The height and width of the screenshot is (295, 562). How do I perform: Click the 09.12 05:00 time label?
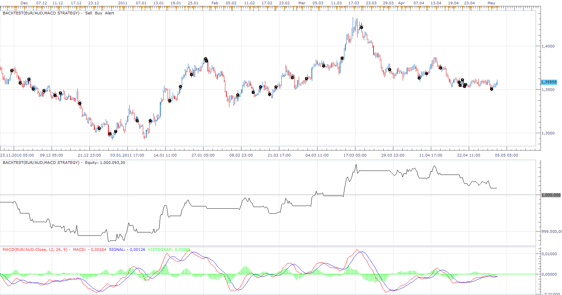51,155
